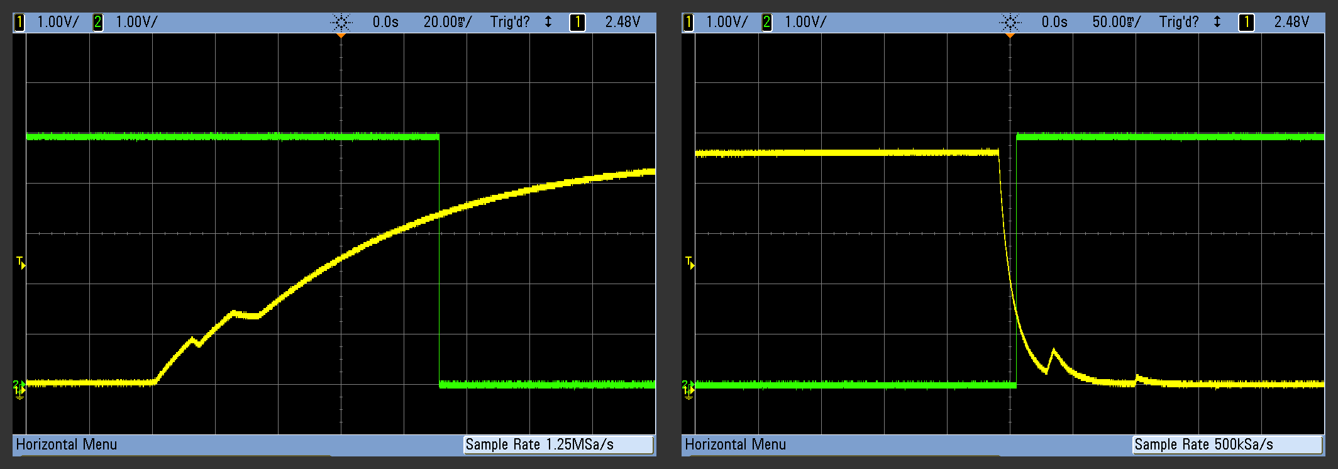The image size is (1338, 469).
Task: Click the channel 1 badge in the right scope header
Action: 688,23
